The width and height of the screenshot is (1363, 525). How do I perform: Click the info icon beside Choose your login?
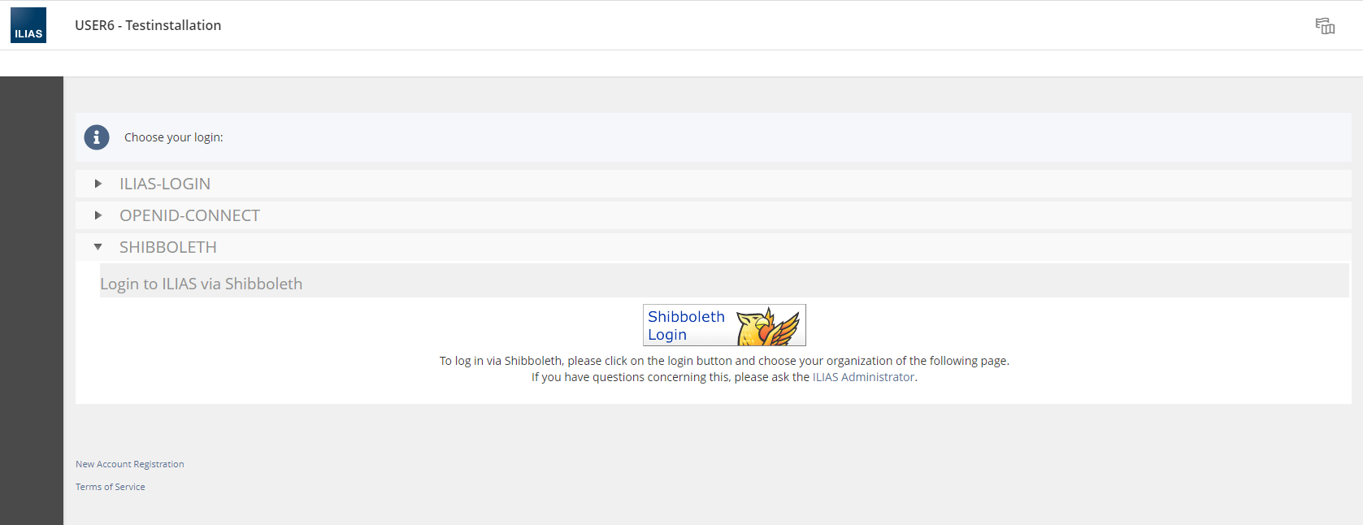pos(97,137)
